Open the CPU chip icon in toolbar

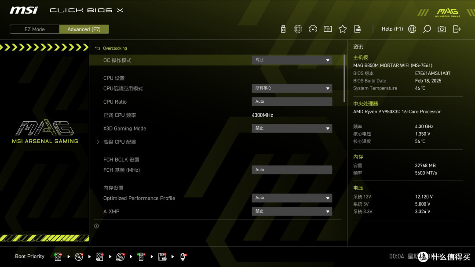(x=298, y=29)
